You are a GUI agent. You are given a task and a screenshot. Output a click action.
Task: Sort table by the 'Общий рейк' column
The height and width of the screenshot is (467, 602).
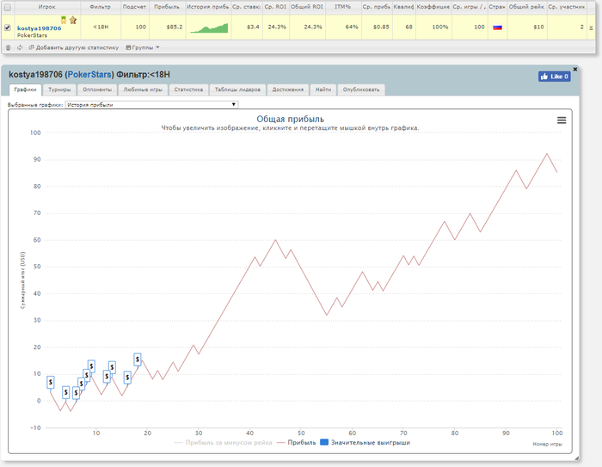coord(526,7)
